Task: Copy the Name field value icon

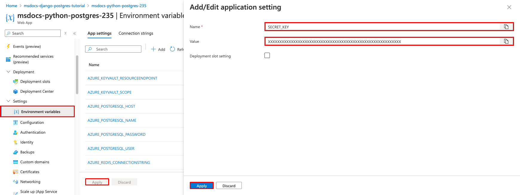Action: click(506, 27)
